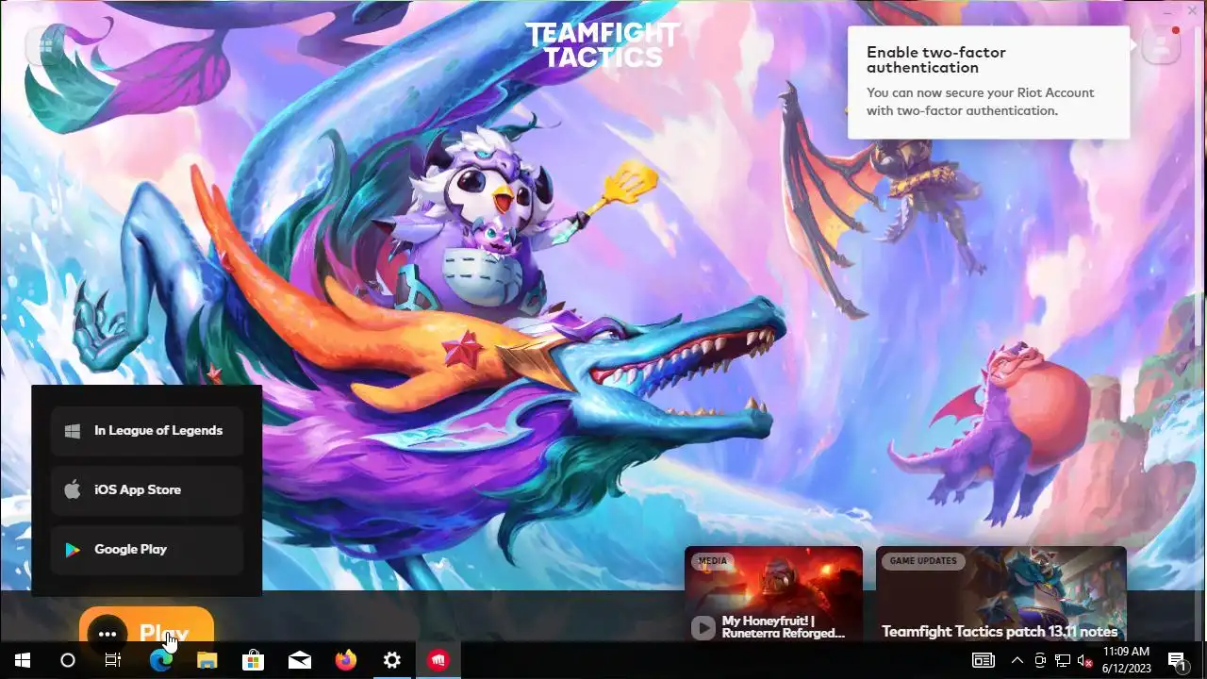This screenshot has width=1207, height=679.
Task: Minimize the Riot Client window
Action: click(x=1166, y=11)
